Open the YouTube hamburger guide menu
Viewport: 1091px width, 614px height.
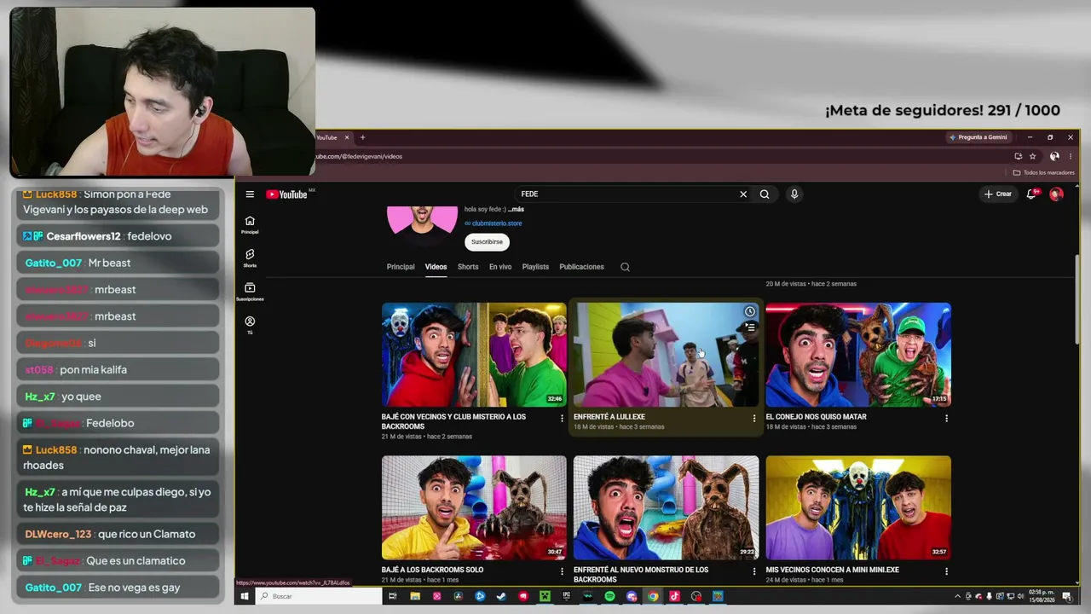[250, 194]
